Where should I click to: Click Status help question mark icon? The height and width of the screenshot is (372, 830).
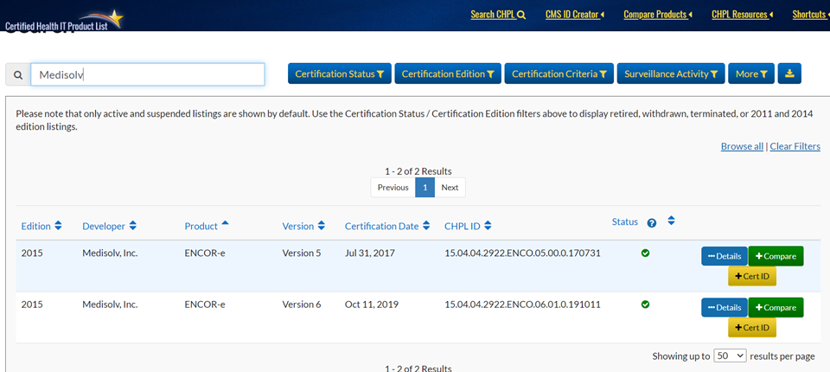652,223
